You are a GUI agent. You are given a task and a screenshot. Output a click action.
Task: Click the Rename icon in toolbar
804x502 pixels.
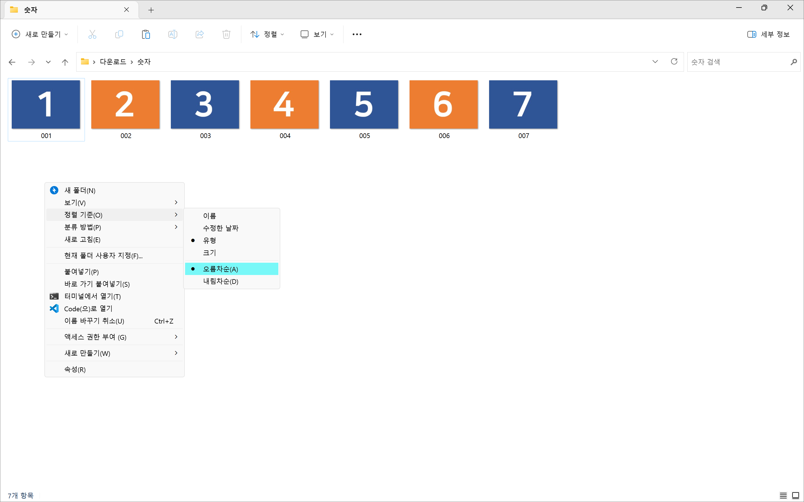pyautogui.click(x=173, y=34)
